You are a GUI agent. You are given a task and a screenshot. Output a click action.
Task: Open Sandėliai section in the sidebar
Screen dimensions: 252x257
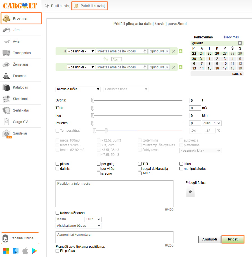coord(20,133)
